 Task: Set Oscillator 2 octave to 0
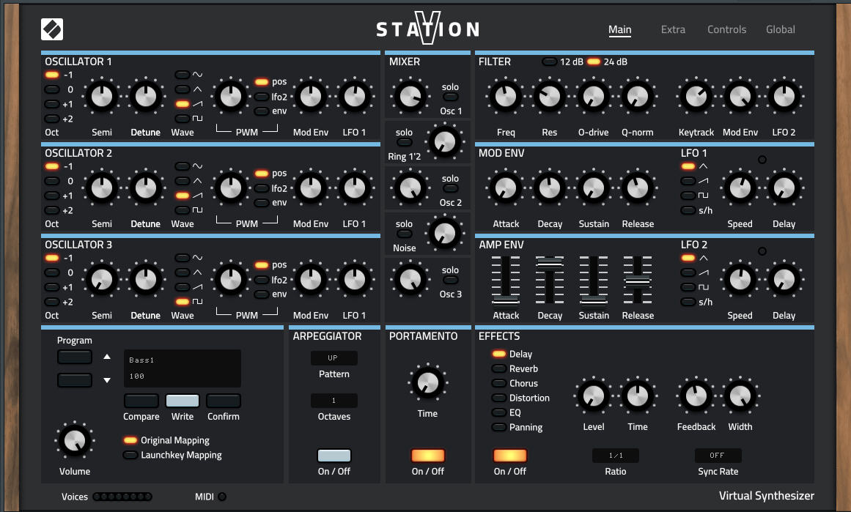click(52, 181)
